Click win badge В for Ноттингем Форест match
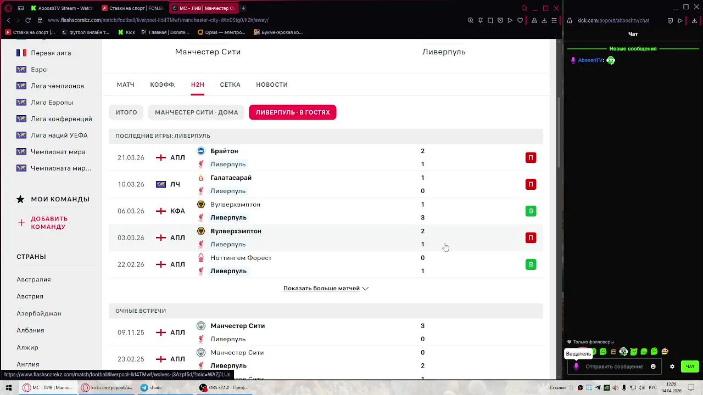Screen dimensions: 703x395 tap(531, 264)
